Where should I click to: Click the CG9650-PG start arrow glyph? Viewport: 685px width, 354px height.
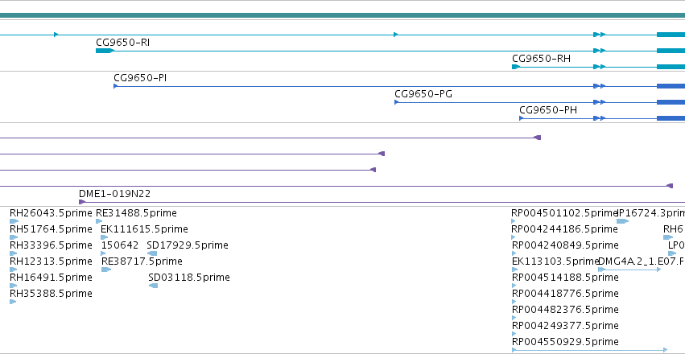click(396, 102)
